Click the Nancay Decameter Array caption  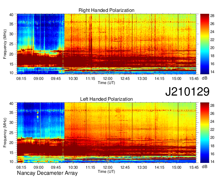coord(47,173)
